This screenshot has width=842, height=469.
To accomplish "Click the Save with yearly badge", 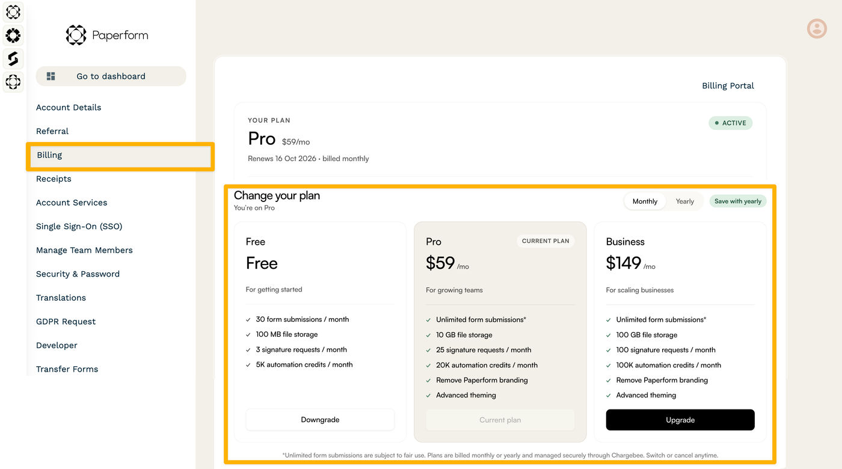I will [x=738, y=201].
